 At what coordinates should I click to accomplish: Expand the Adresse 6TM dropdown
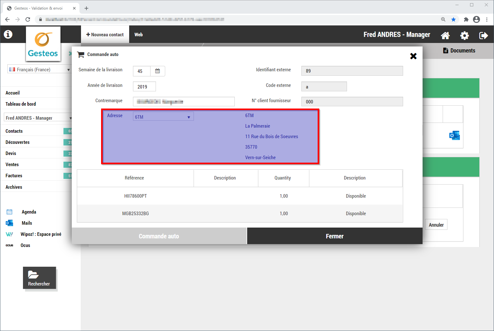click(x=163, y=117)
